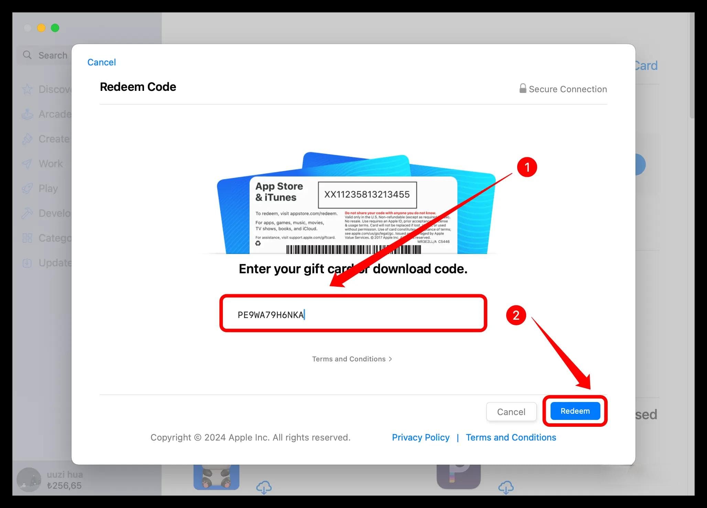Select the Play label in the sidebar
Image resolution: width=707 pixels, height=508 pixels.
48,189
